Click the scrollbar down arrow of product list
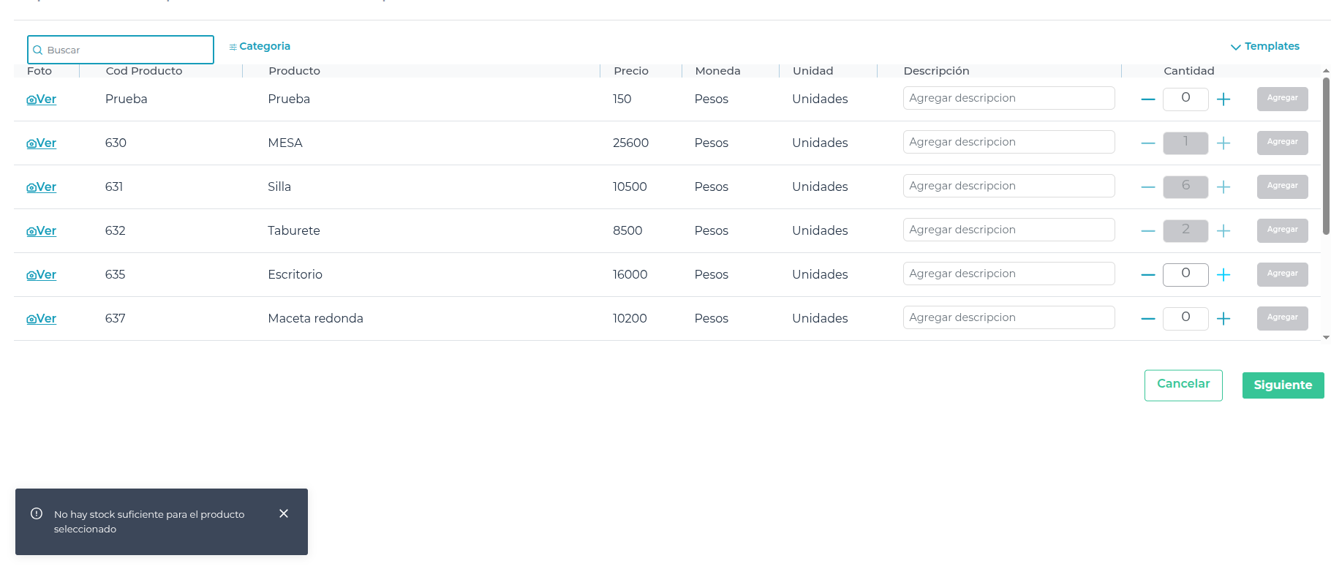The width and height of the screenshot is (1331, 569). (x=1326, y=337)
